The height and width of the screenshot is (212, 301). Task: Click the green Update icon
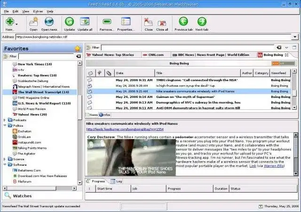tap(69, 22)
